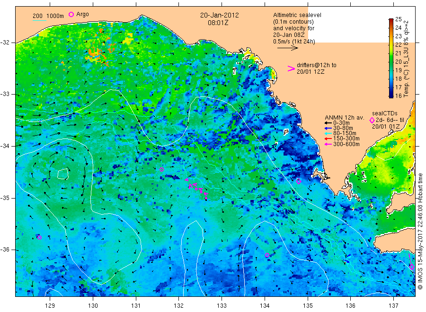The image size is (426, 312).
Task: Click the 0.5m/s velocity scale arrow
Action: [287, 48]
